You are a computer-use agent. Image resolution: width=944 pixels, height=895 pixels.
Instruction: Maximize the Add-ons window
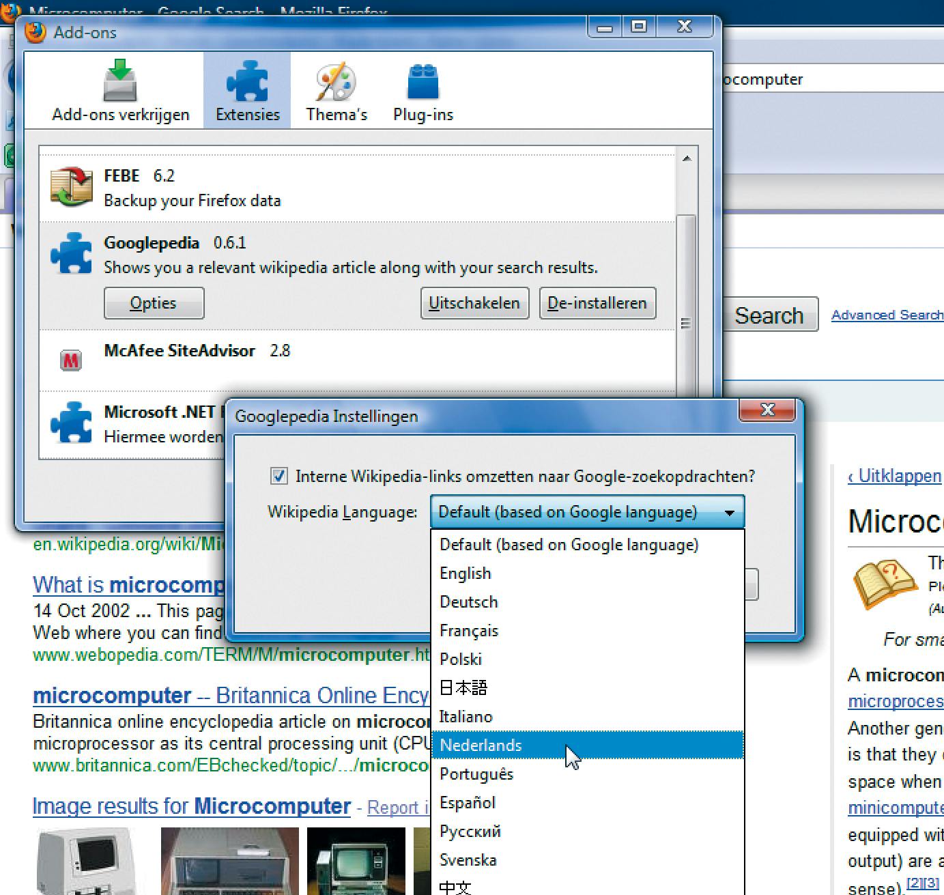pyautogui.click(x=639, y=27)
